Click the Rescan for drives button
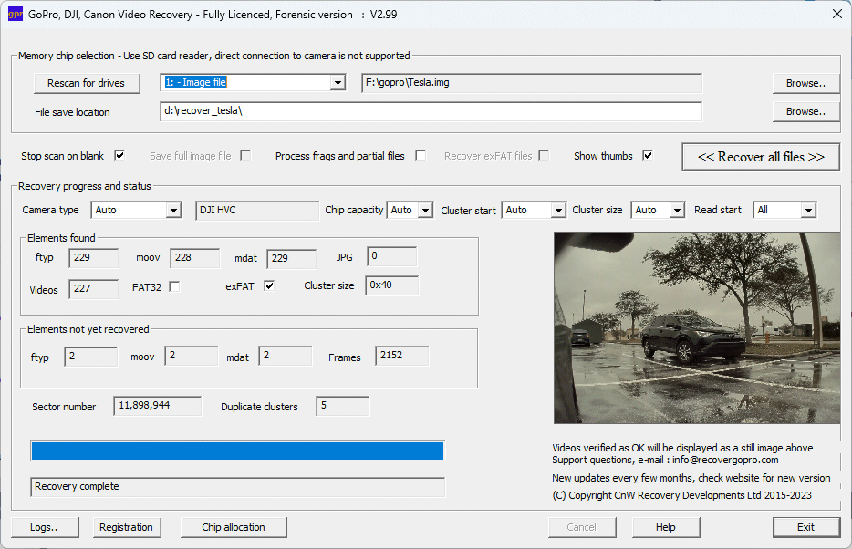This screenshot has width=852, height=549. click(87, 83)
